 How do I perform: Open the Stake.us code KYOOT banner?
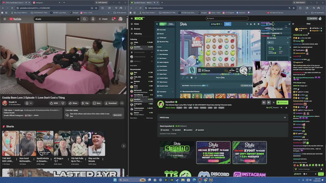tap(213, 152)
